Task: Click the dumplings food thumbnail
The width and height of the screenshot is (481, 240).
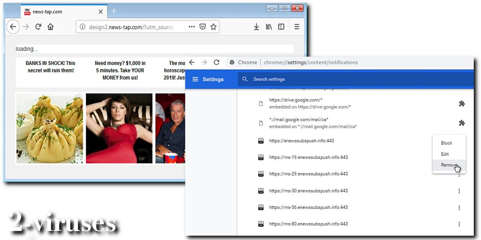Action: (50, 129)
